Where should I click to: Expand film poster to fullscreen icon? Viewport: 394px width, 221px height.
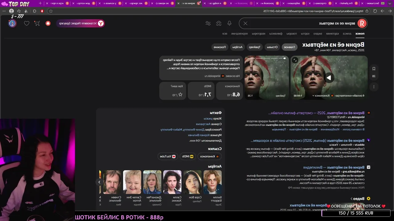click(x=295, y=60)
